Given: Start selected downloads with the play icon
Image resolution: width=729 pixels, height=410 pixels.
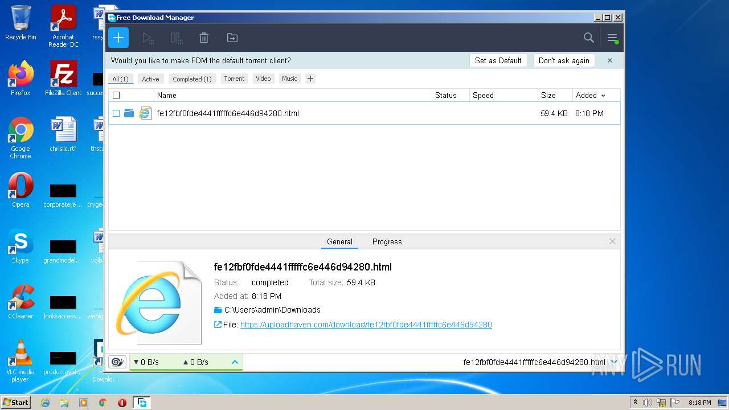Looking at the screenshot, I should [x=148, y=38].
